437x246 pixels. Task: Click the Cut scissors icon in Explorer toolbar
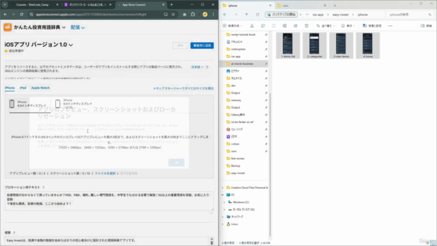(252, 26)
